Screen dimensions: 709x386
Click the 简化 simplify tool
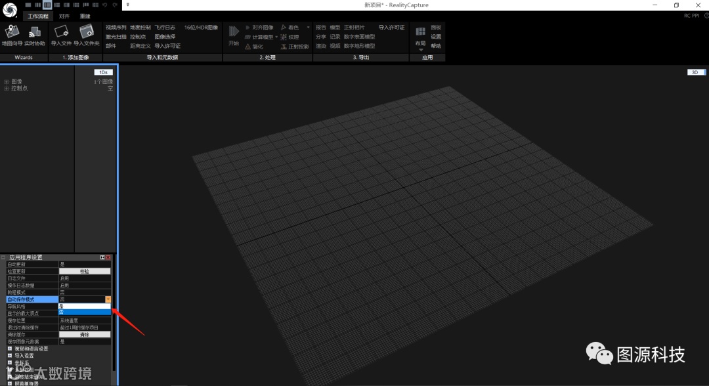[254, 47]
